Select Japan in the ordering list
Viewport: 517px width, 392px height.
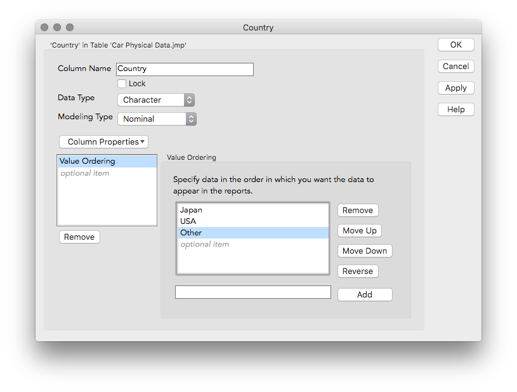[253, 210]
